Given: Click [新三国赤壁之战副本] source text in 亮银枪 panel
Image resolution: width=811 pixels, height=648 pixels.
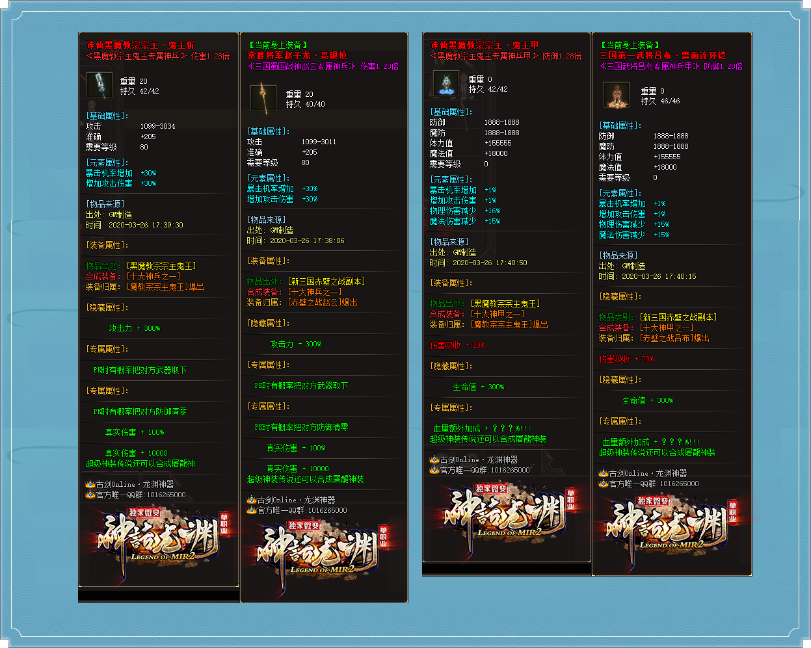Looking at the screenshot, I should [x=326, y=281].
